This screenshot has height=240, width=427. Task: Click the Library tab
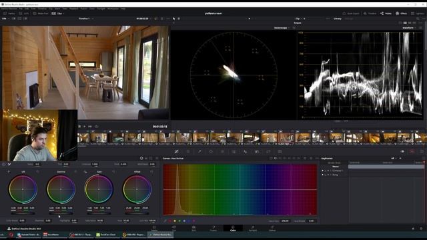tap(338, 19)
